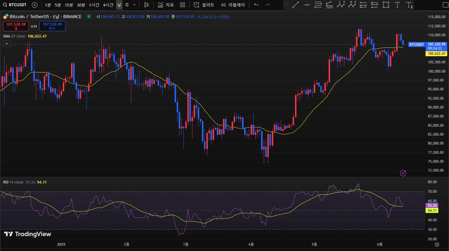Choose the 1시간 timeframe
449x251 pixels.
(x=94, y=5)
